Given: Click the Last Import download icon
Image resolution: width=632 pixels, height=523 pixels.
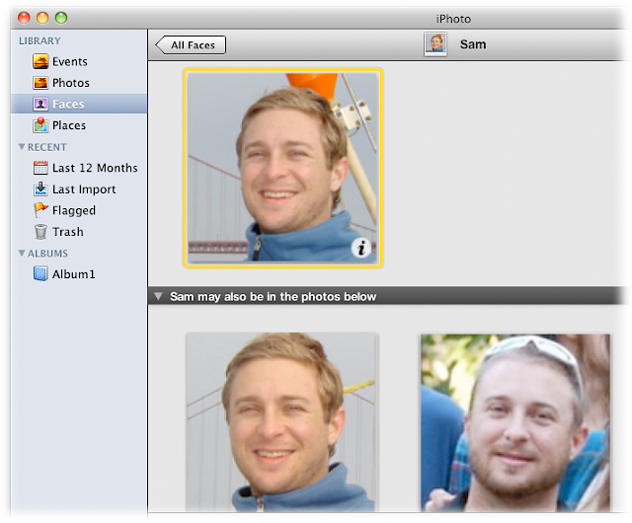Looking at the screenshot, I should pos(40,188).
